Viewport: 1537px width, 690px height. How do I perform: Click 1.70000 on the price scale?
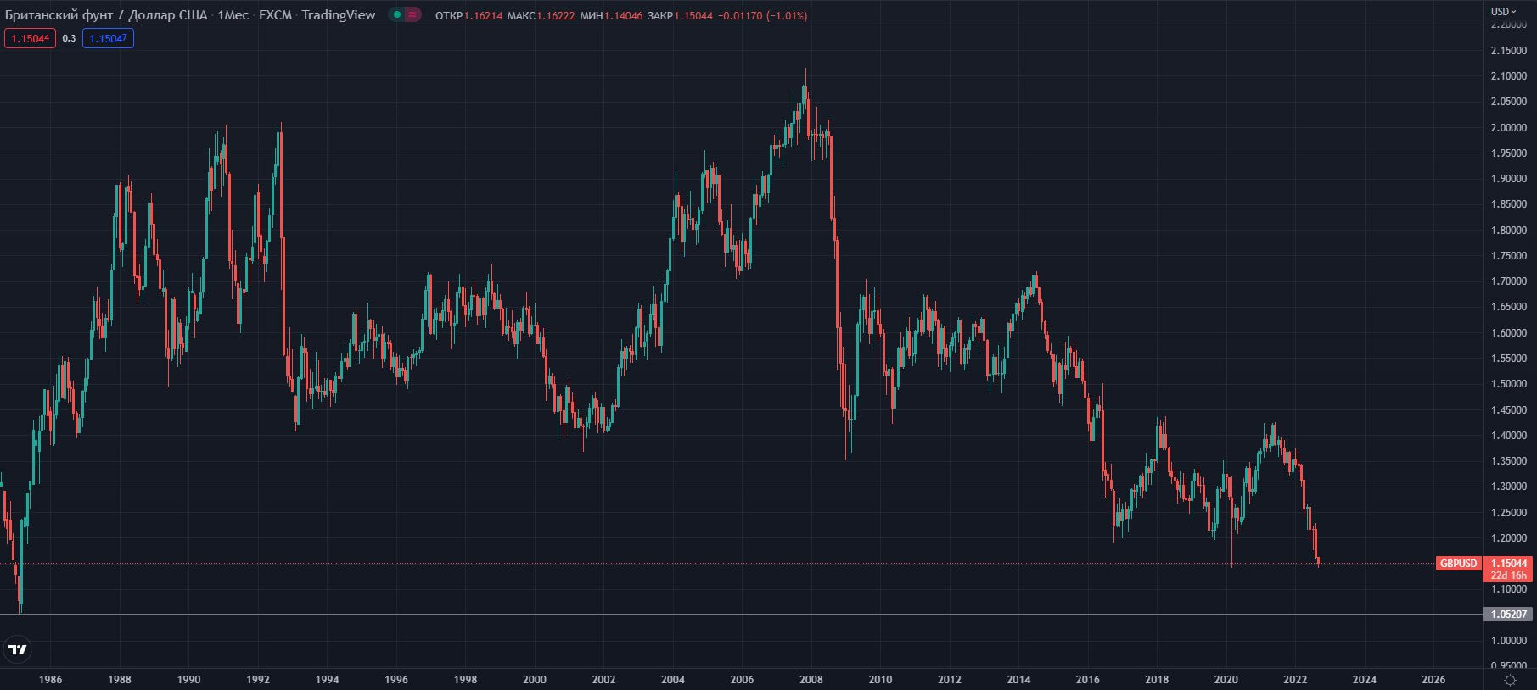coord(1508,281)
